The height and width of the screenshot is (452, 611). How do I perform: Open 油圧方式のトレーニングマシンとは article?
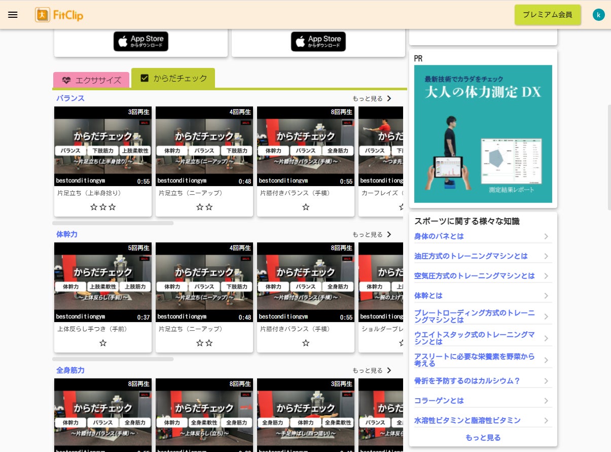point(471,256)
